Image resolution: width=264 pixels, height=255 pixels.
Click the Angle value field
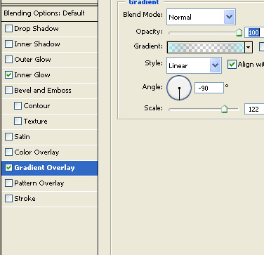click(x=209, y=88)
